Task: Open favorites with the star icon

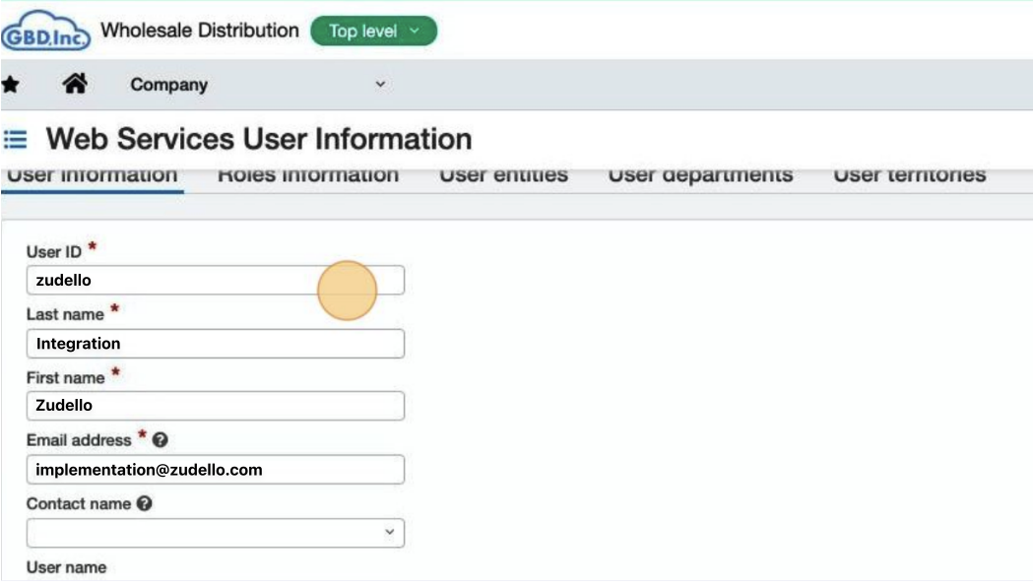Action: (x=11, y=85)
